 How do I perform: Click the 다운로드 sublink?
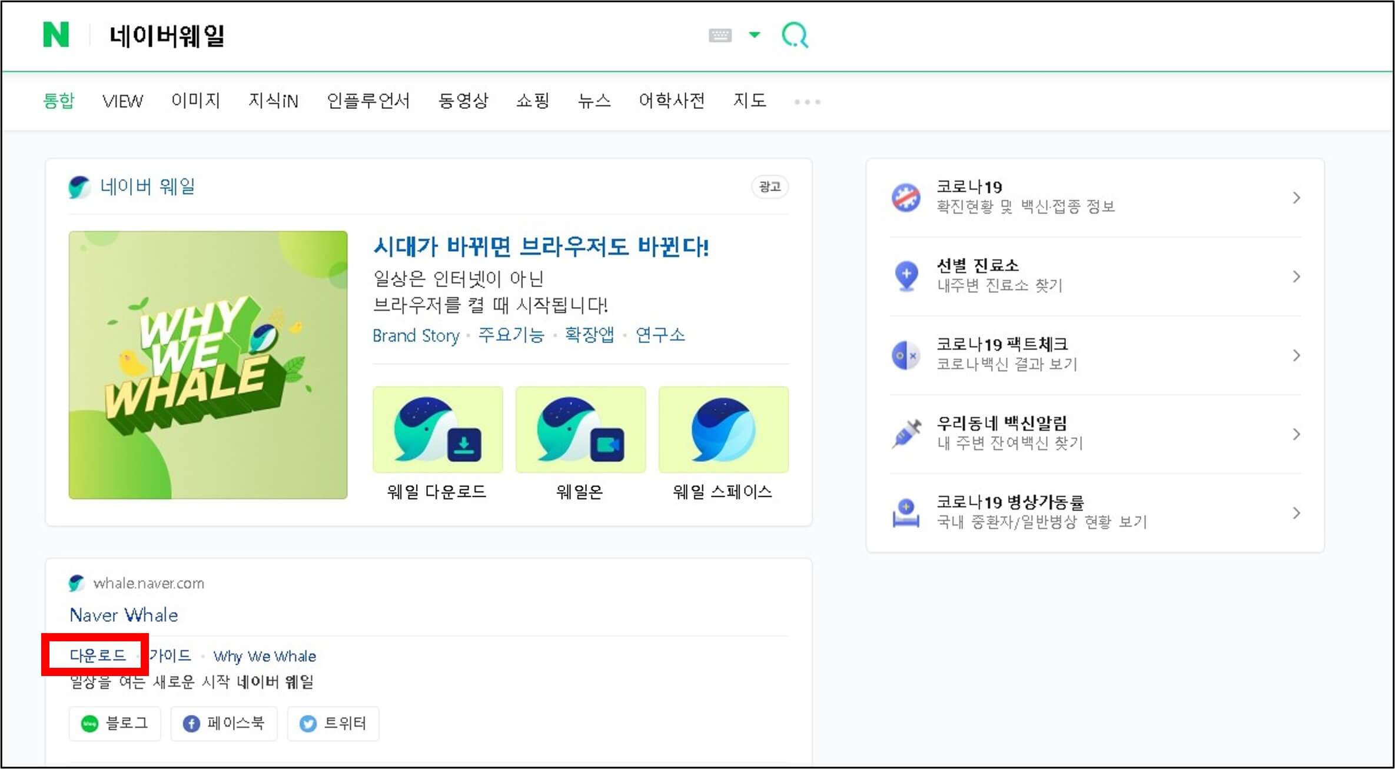[x=98, y=655]
